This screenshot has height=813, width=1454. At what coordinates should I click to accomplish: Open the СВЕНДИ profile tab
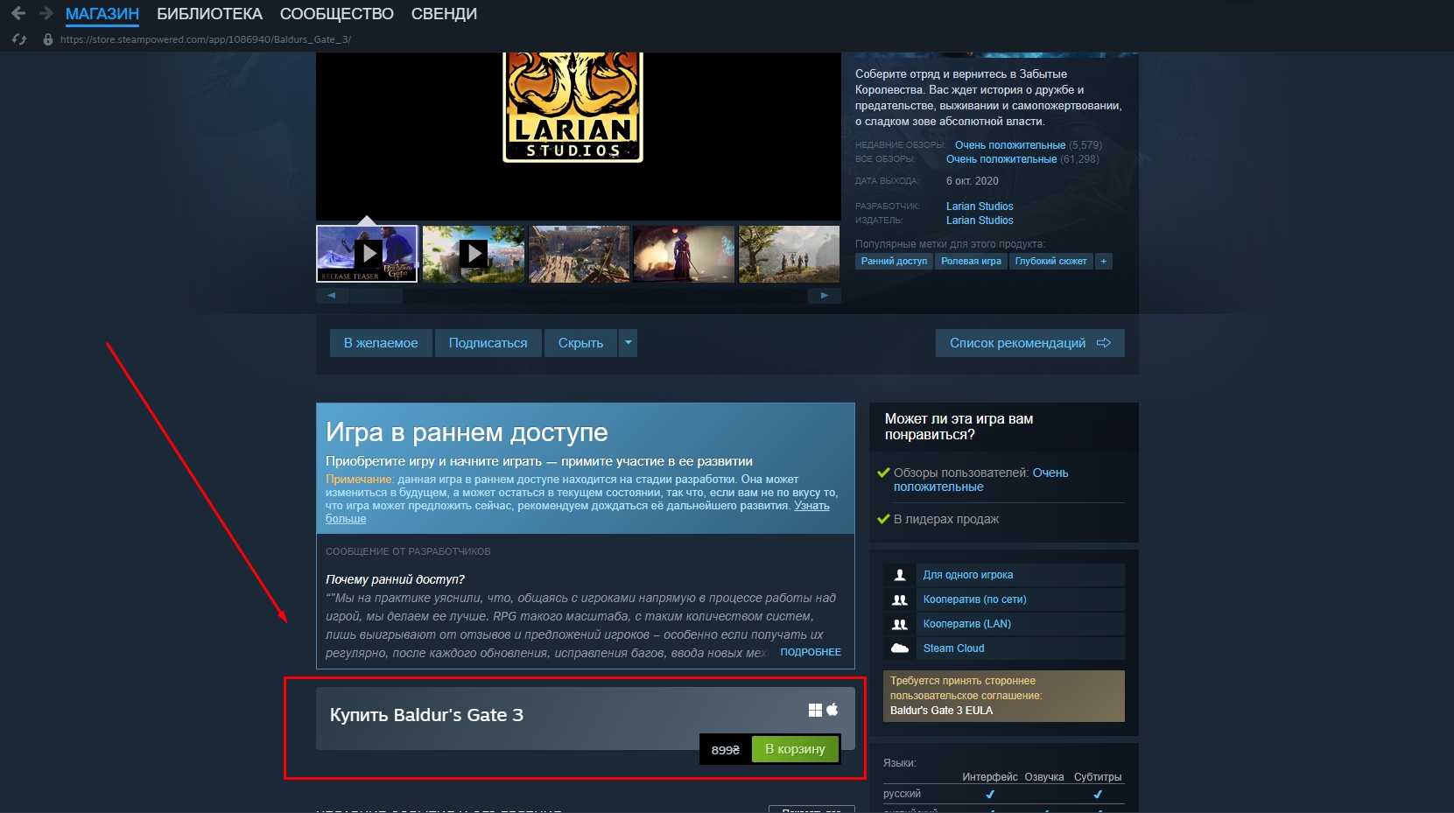point(444,14)
